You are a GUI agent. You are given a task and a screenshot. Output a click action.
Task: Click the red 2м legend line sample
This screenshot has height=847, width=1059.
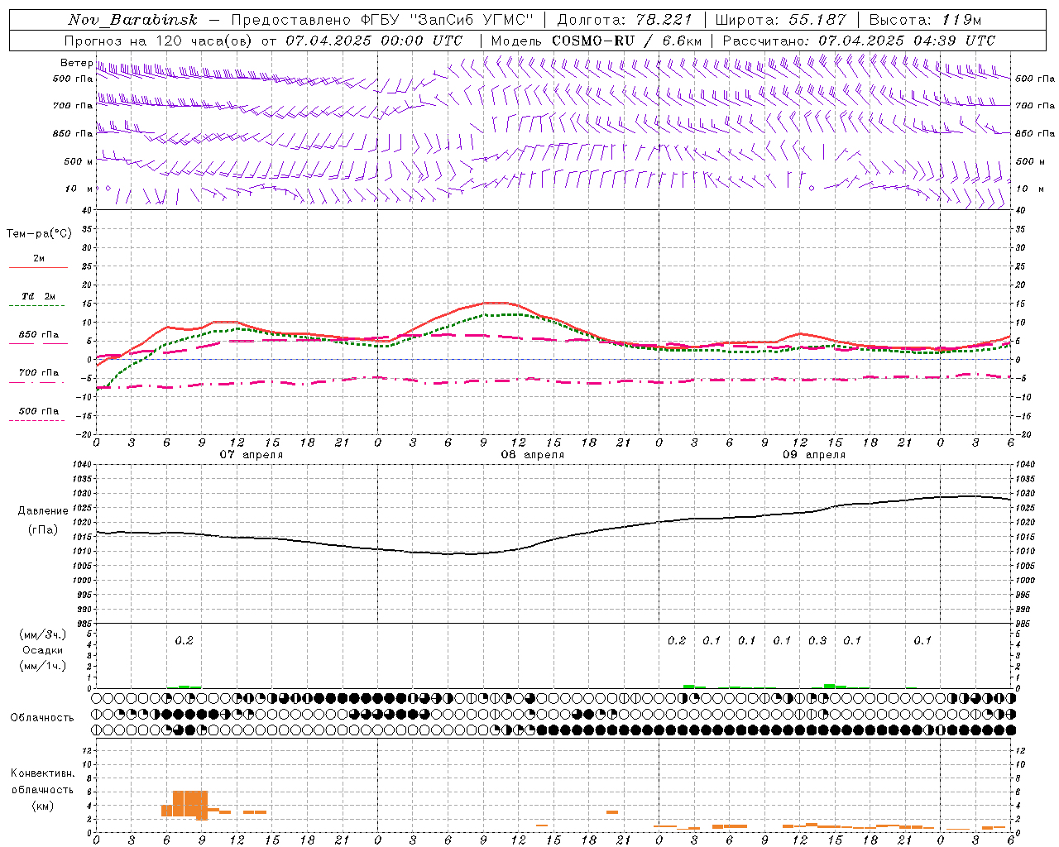coord(38,267)
